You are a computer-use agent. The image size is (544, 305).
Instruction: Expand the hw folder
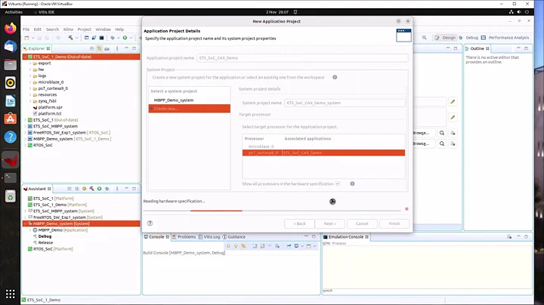pyautogui.click(x=30, y=69)
